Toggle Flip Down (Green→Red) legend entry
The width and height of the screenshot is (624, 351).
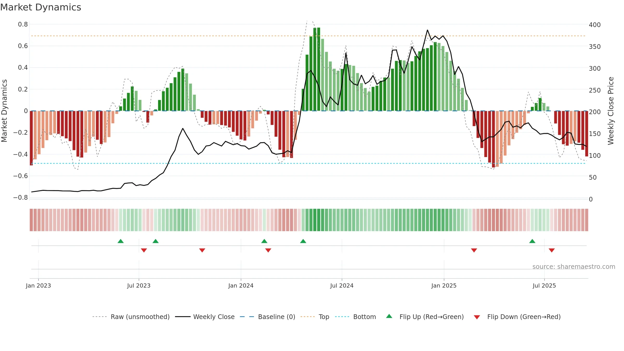pos(517,317)
